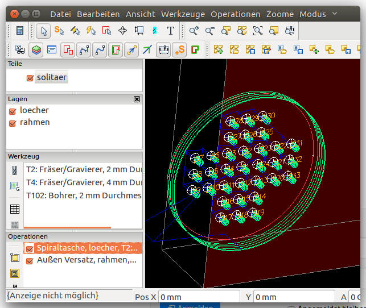Click the zoom out magnifier icon
The height and width of the screenshot is (308, 366).
pyautogui.click(x=210, y=31)
